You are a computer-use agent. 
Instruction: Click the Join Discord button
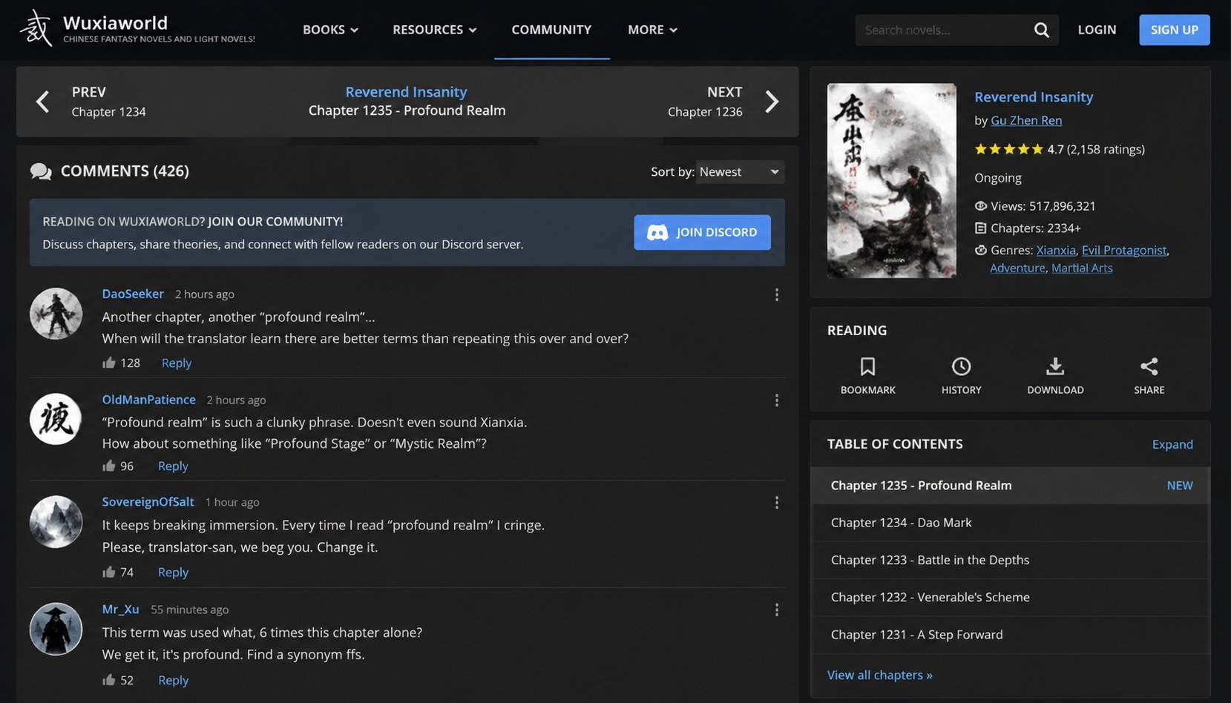coord(702,232)
